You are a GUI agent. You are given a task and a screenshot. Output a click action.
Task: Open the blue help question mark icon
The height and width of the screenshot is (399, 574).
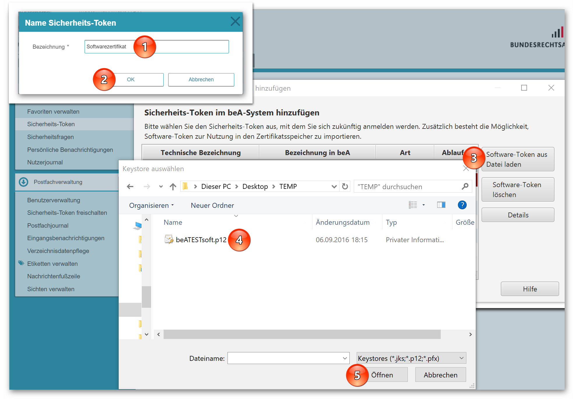(x=462, y=205)
